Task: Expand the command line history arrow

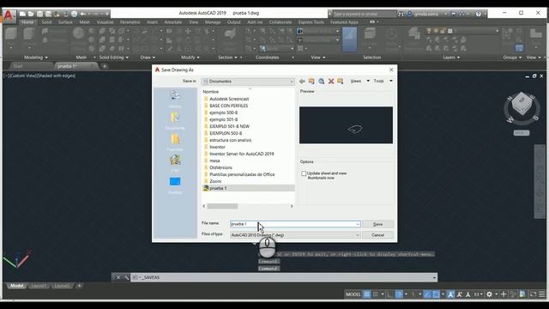Action: (434, 277)
